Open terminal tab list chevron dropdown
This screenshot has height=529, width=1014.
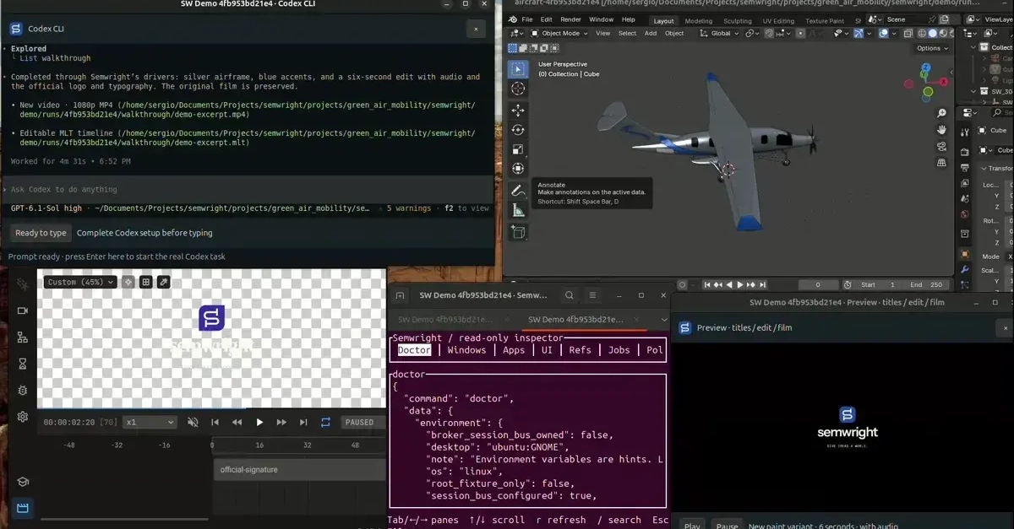[663, 320]
